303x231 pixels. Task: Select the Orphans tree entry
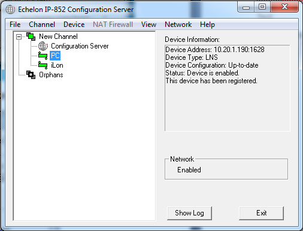pos(51,75)
